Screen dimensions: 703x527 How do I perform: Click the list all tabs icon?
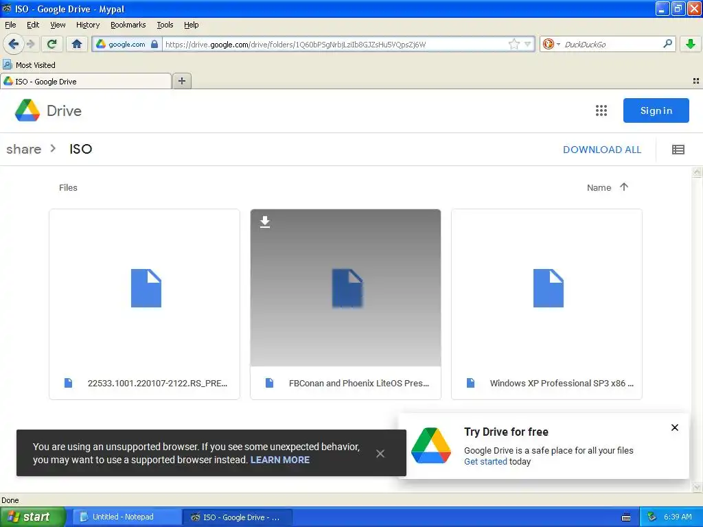[696, 81]
